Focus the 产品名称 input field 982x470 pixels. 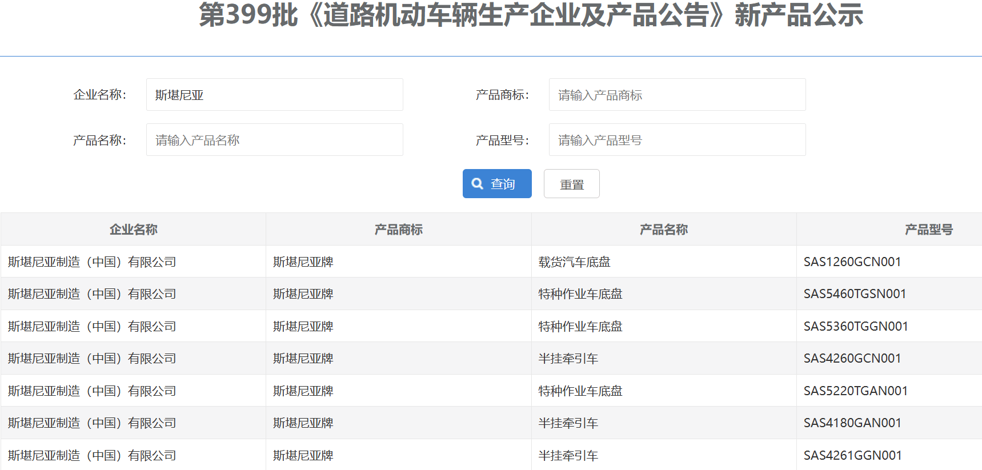(275, 140)
